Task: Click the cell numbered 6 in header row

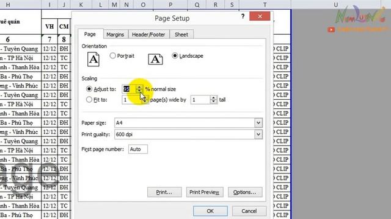Action: 20,40
